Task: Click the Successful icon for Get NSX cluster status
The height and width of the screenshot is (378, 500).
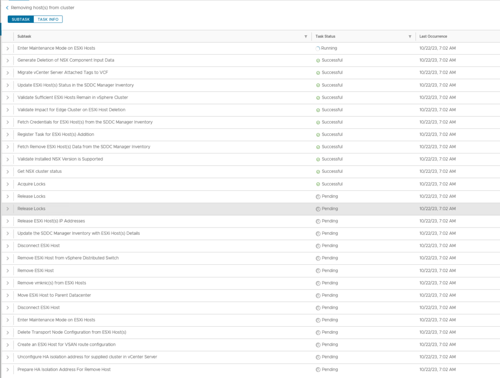Action: [x=318, y=171]
